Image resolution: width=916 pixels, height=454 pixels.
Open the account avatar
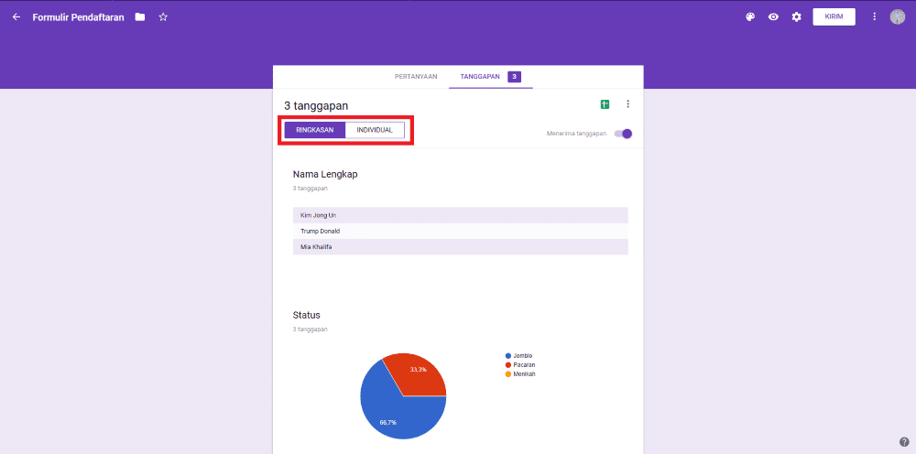[898, 16]
